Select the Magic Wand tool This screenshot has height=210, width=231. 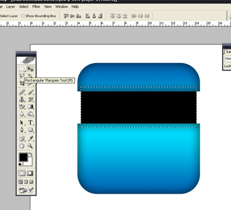pos(30,75)
